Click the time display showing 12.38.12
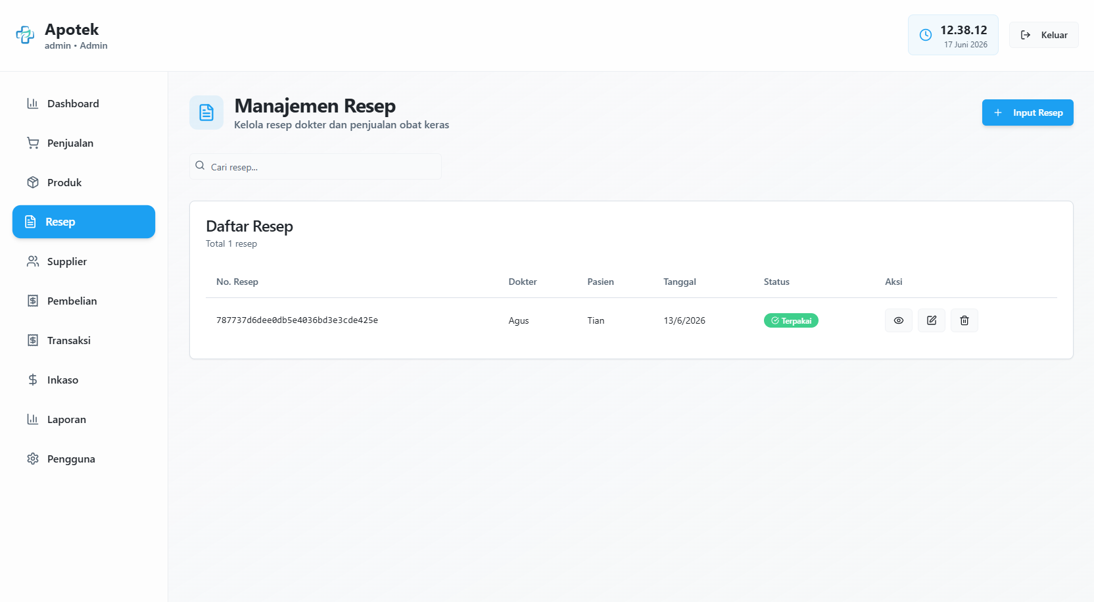1094x602 pixels. click(x=964, y=30)
